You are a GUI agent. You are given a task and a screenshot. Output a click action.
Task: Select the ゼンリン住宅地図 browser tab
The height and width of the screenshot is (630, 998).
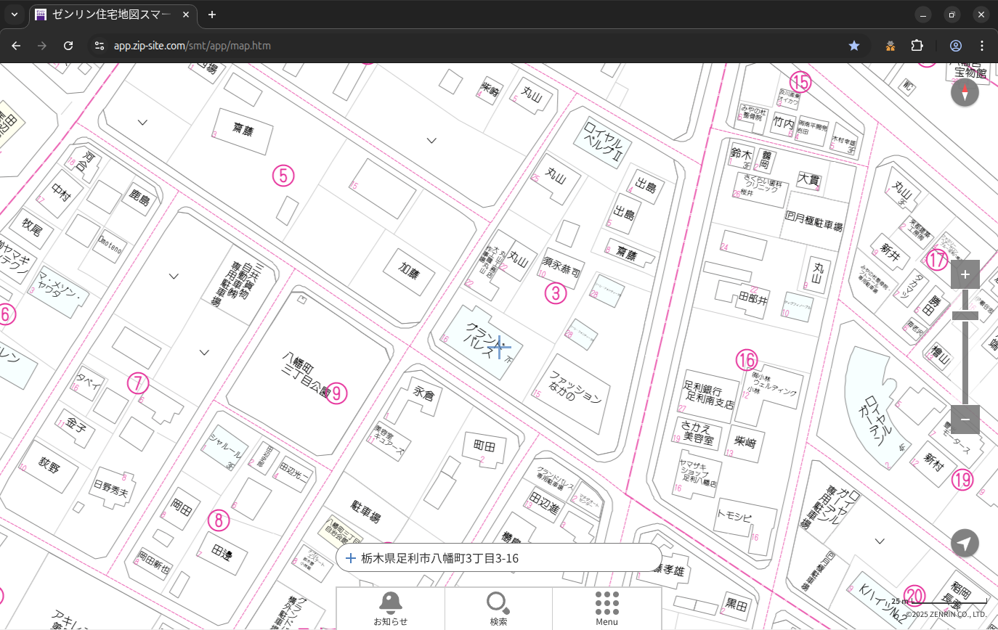[109, 15]
